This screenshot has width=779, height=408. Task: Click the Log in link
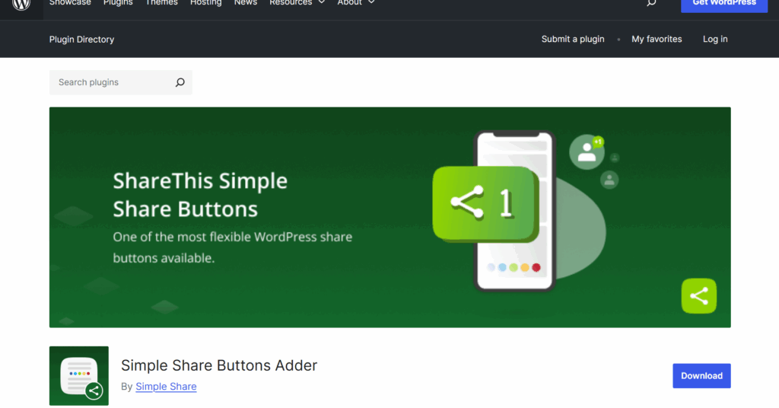tap(715, 39)
